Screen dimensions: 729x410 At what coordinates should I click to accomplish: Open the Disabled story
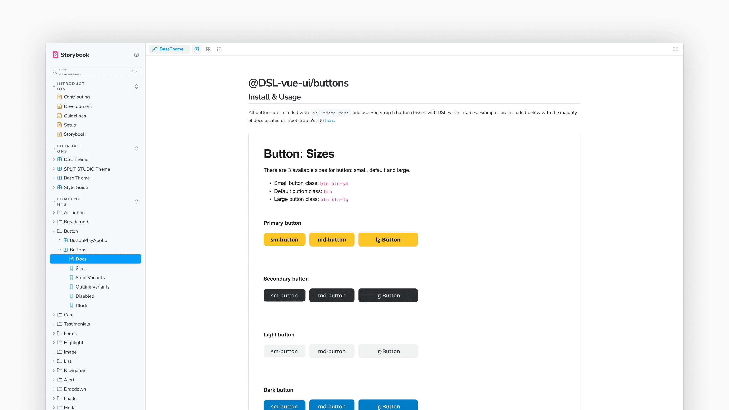pos(85,296)
